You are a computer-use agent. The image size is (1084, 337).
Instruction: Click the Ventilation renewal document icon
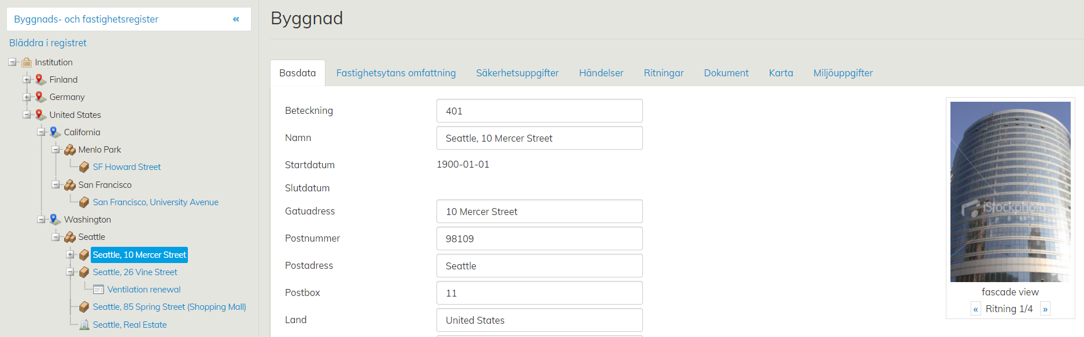98,290
